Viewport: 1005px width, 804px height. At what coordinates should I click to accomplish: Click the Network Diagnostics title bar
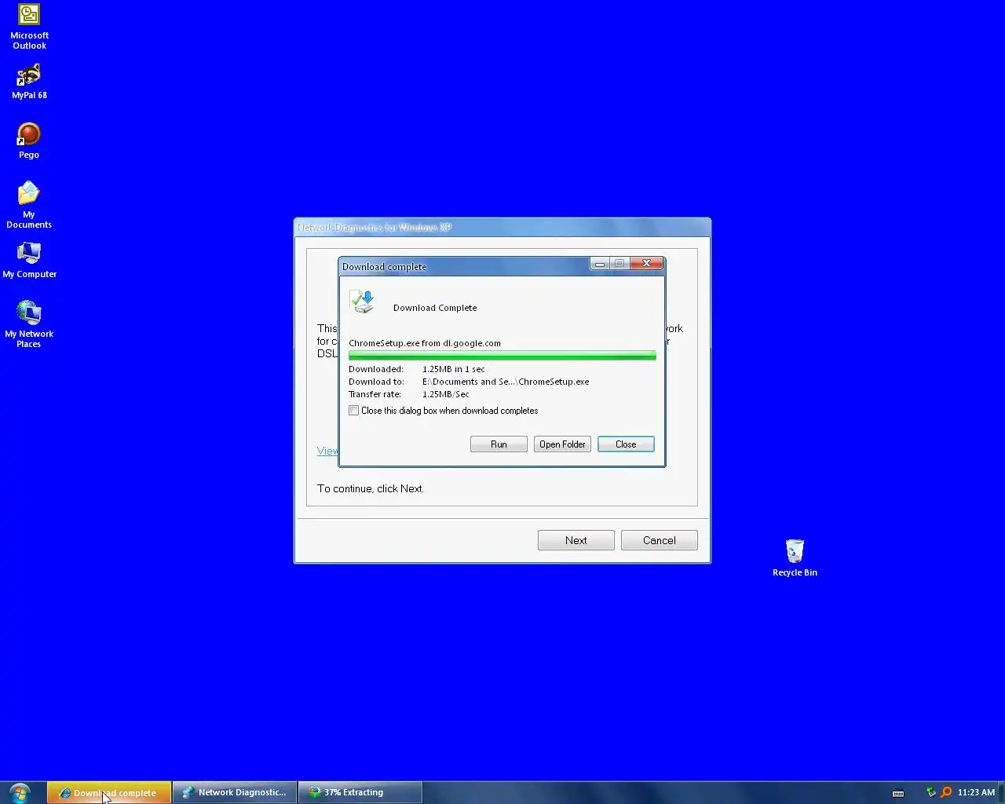(x=502, y=228)
